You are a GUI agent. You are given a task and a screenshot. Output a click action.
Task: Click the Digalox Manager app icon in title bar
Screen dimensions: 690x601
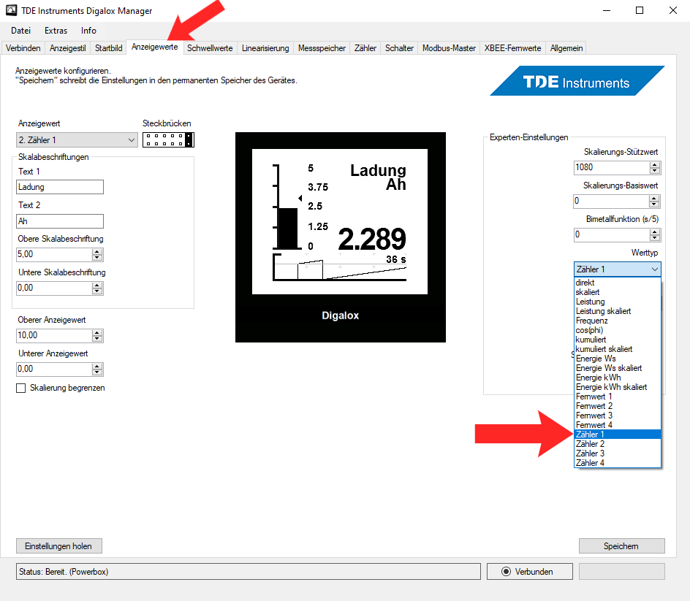point(12,10)
